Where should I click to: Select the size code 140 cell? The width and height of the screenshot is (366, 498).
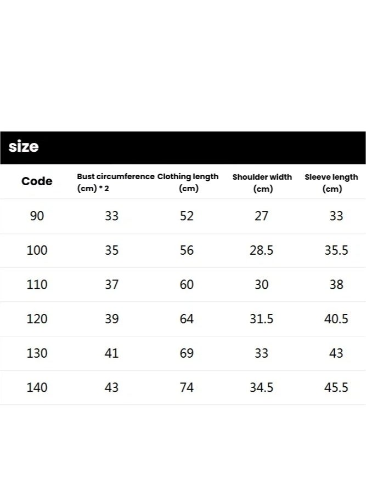point(37,388)
